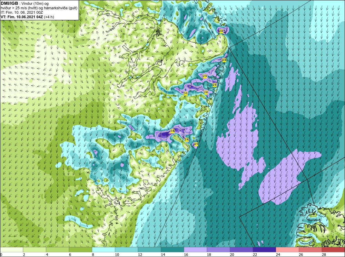Click the scale value 28 under the legend
345x257 pixels.
324,255
